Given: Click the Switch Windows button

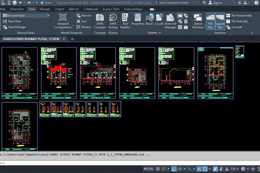Looking at the screenshot, I should 198,21.
